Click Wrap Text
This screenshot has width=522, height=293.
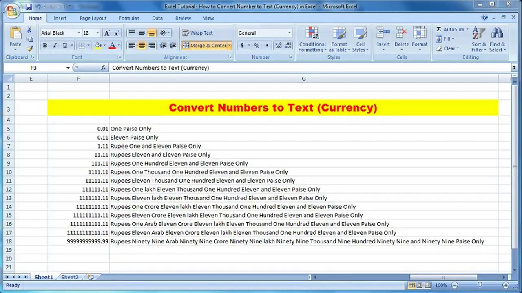(198, 33)
